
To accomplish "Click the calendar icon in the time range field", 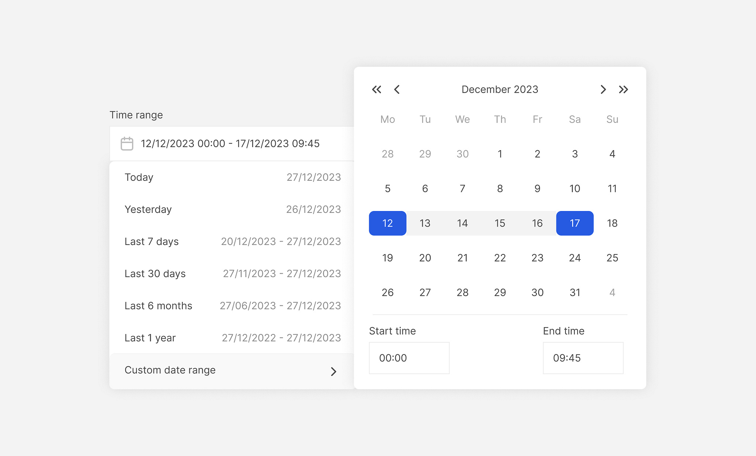I will coord(127,144).
